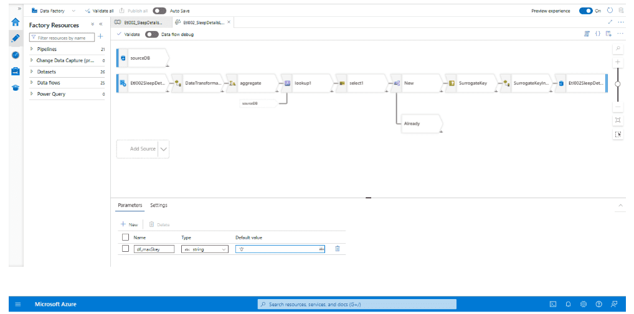Screen dimensions: 634x314
Task: Click the canvas zoom slider handle
Action: coord(617,84)
